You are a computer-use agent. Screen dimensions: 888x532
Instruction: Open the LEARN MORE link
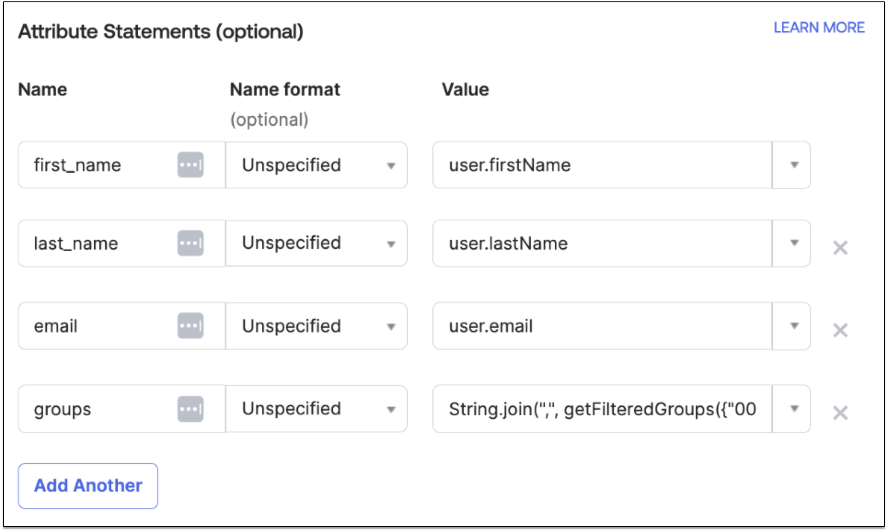click(x=819, y=28)
